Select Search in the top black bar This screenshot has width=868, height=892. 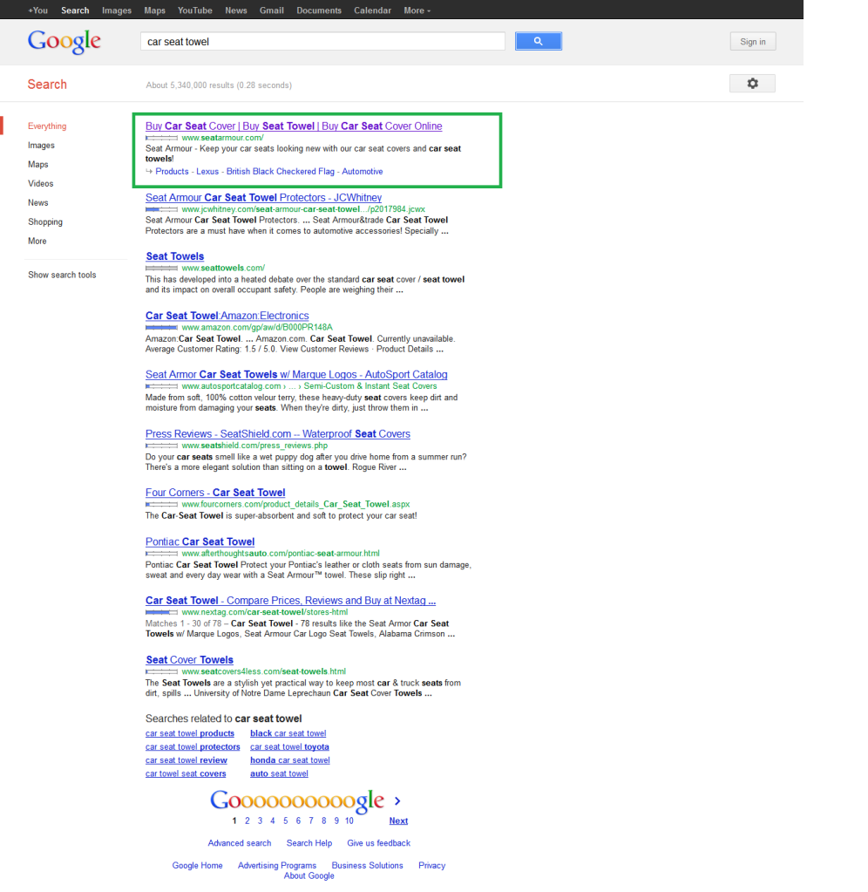click(75, 10)
